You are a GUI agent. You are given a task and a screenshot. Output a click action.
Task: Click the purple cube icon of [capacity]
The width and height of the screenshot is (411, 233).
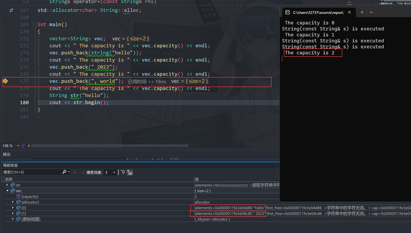pyautogui.click(x=19, y=196)
